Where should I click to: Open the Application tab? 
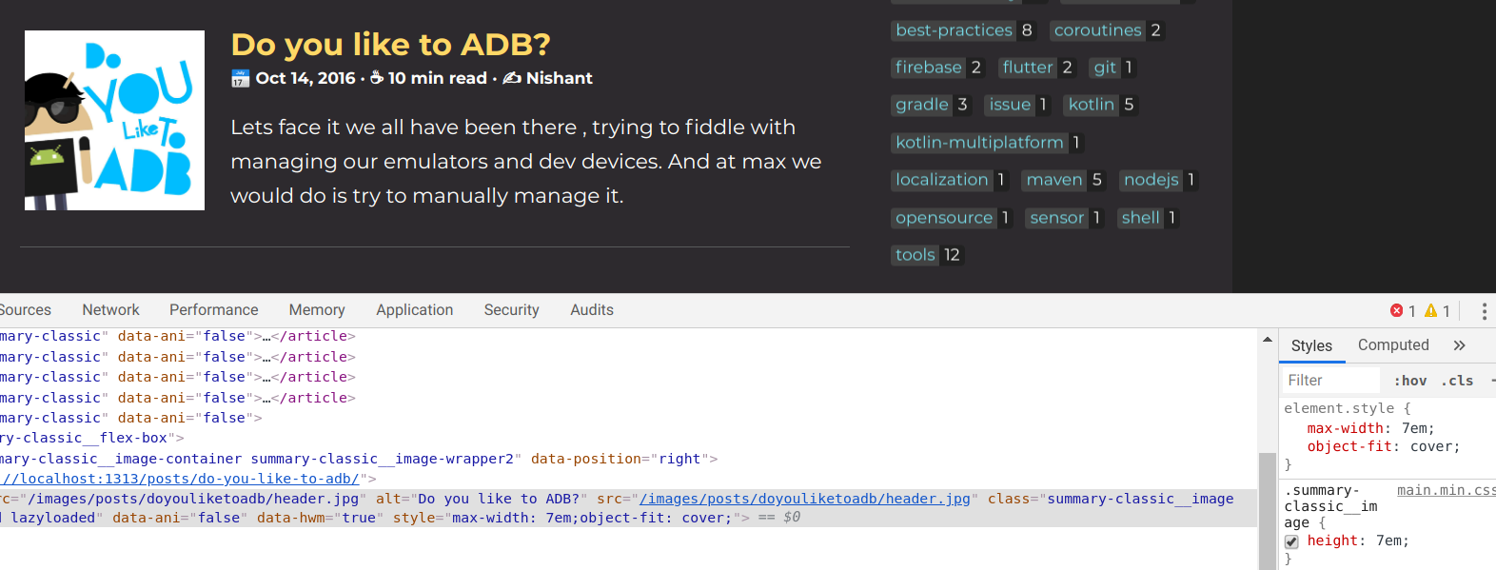coord(415,310)
